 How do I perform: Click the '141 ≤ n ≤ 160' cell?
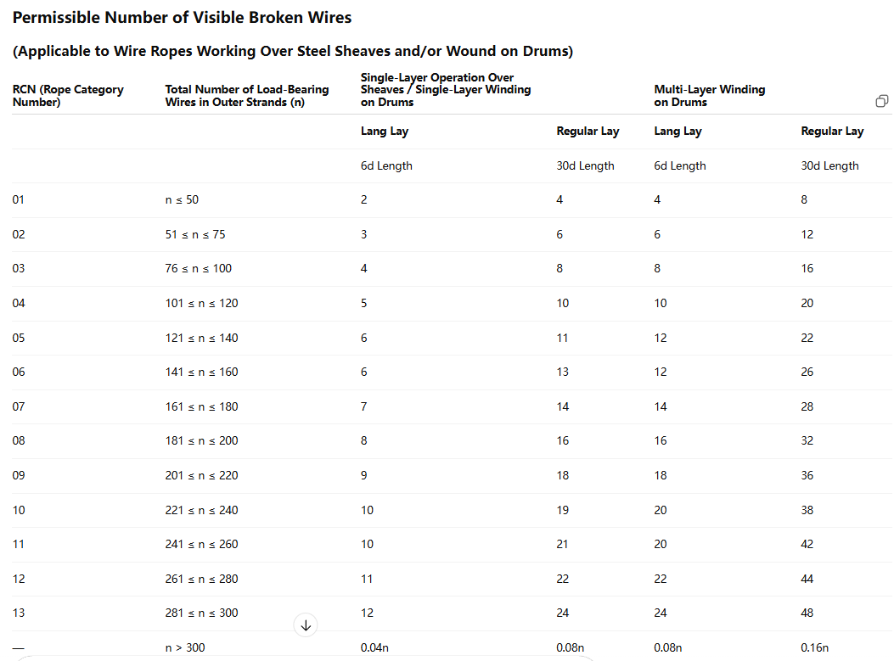(201, 372)
